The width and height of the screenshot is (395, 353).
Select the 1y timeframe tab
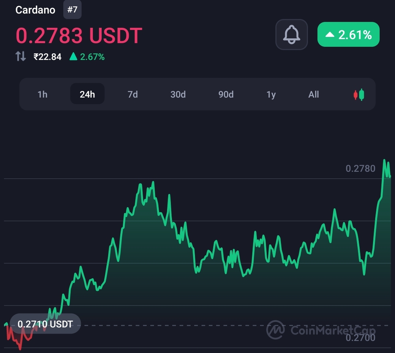(271, 94)
